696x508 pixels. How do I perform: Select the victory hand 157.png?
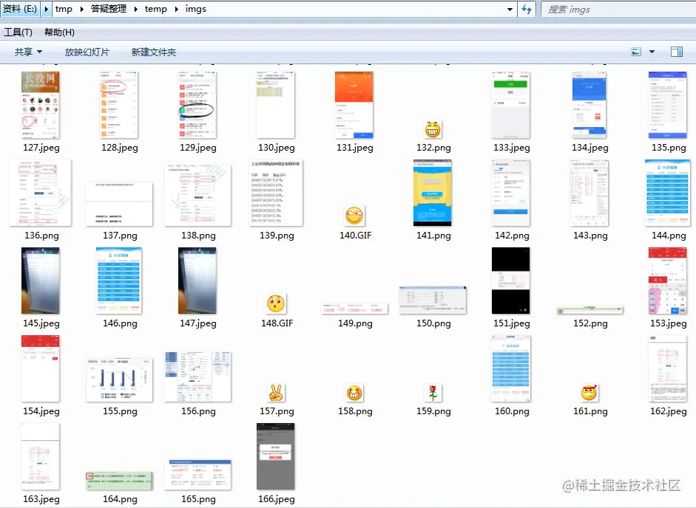coord(276,393)
